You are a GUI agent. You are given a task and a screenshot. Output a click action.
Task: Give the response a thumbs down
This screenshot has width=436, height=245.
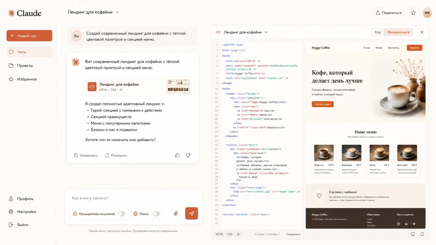click(188, 155)
